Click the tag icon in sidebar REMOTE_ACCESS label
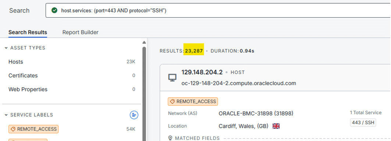 click(x=13, y=129)
